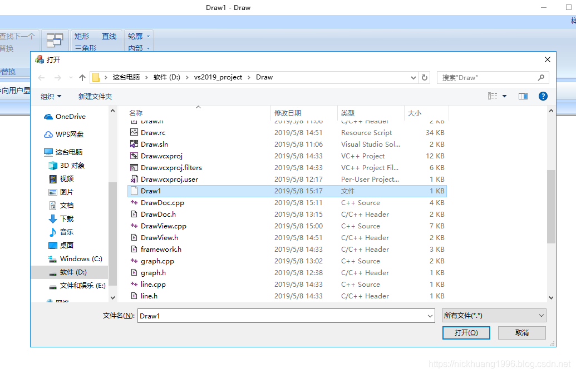Click the Forward navigation arrow
The image size is (576, 374).
point(58,78)
